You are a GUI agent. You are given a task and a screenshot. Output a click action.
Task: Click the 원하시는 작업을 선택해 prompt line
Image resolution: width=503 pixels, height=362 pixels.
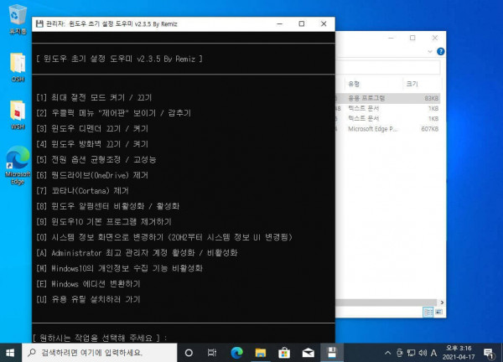coord(100,338)
